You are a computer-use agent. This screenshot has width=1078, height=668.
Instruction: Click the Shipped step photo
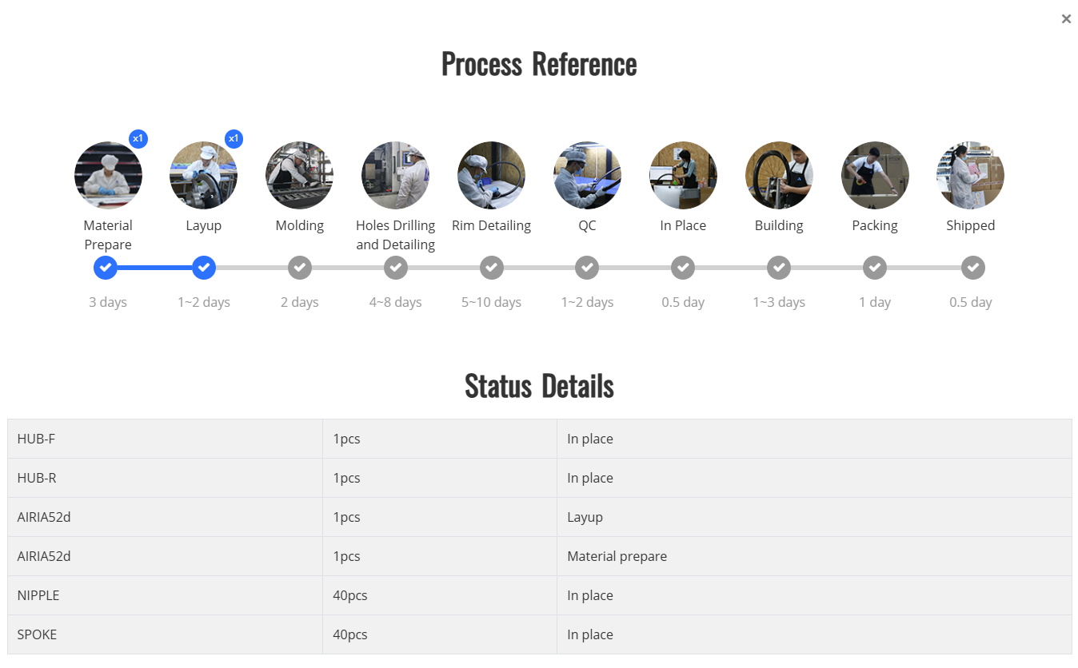[x=970, y=176]
